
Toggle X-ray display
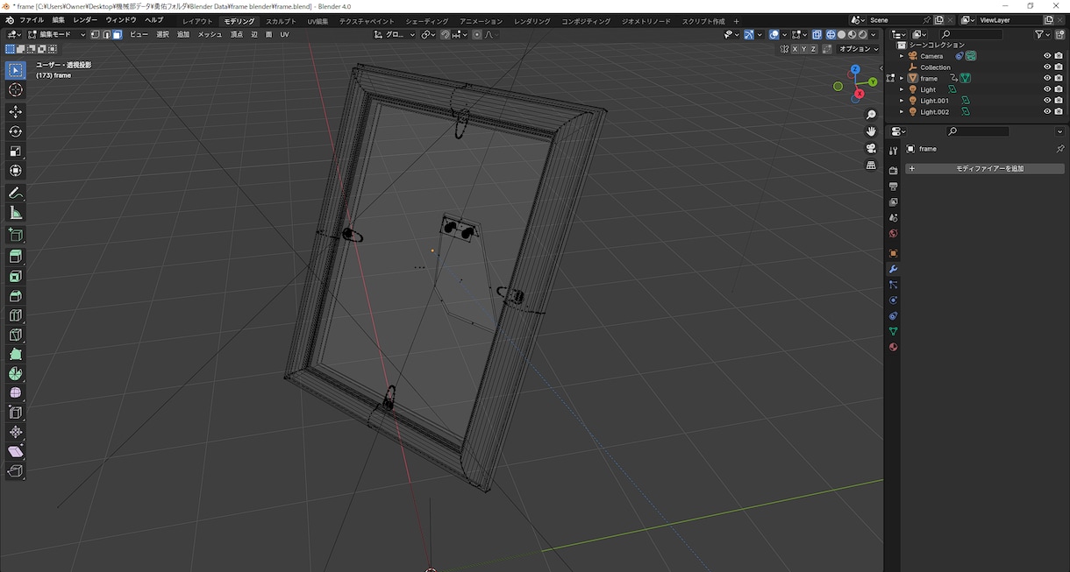tap(817, 34)
